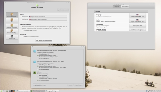Screen dimensions: 161x92
Task: Switch to the Language tab
Action: click(117, 7)
